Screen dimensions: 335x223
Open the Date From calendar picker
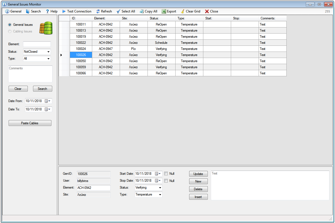tap(48, 101)
